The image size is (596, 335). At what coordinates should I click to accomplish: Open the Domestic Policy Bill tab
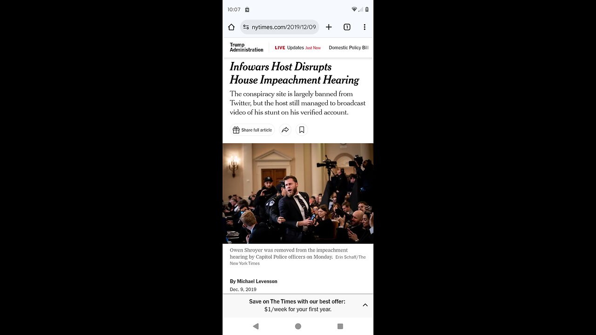click(348, 47)
